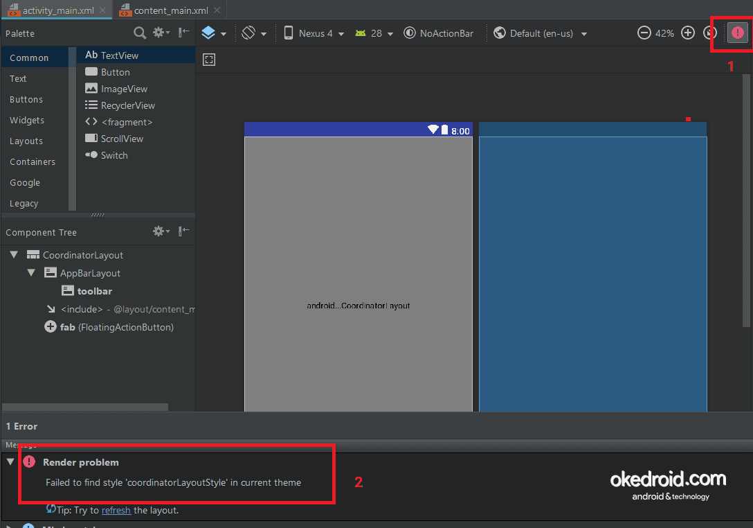Select the Google palette category
Viewport: 753px width, 528px height.
pos(35,182)
